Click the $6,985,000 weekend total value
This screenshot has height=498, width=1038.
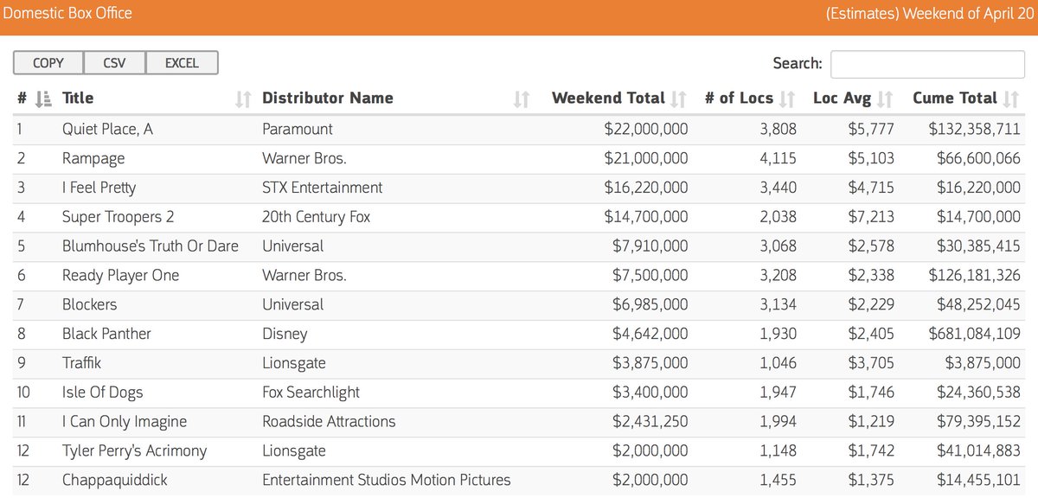click(x=650, y=304)
